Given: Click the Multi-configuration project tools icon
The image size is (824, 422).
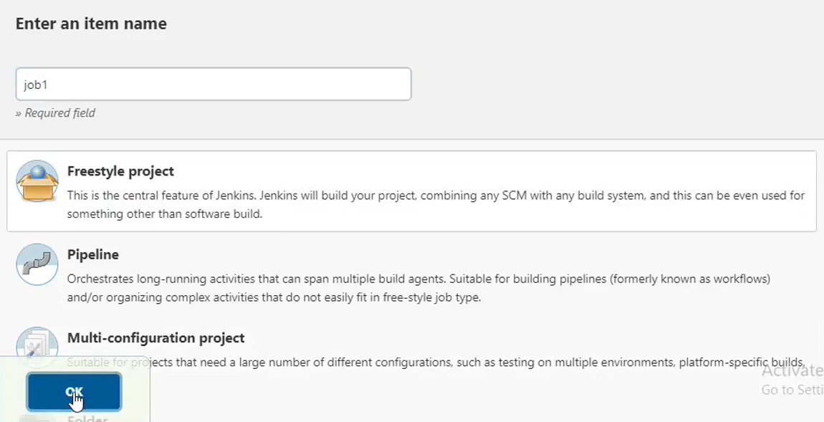Looking at the screenshot, I should pos(37,347).
